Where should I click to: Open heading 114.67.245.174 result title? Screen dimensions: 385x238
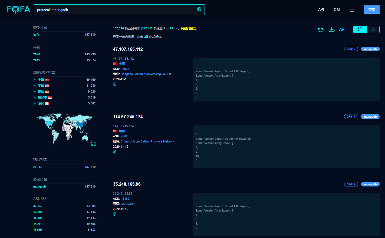click(x=128, y=117)
